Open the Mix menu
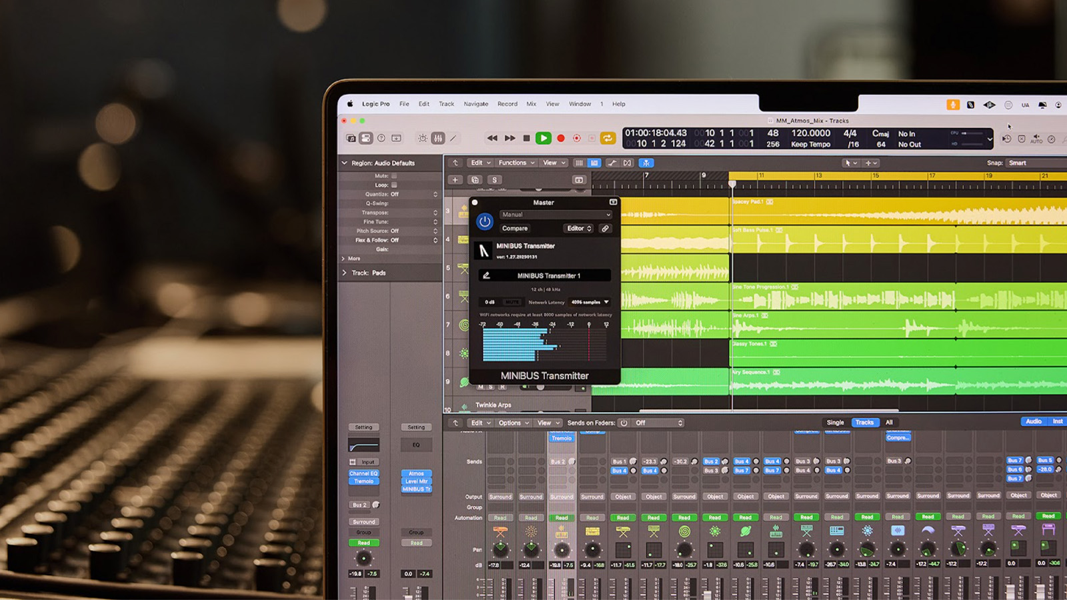 click(x=531, y=104)
